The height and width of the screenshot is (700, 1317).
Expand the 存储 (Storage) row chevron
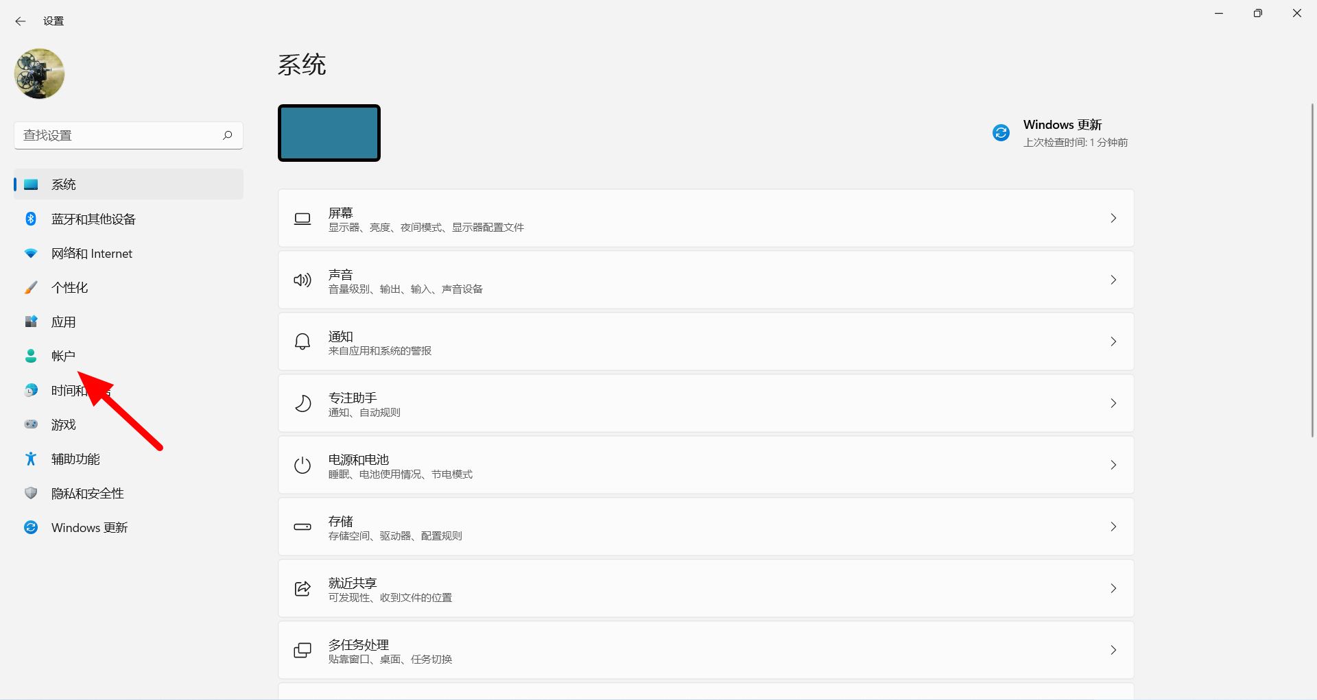pos(1113,527)
